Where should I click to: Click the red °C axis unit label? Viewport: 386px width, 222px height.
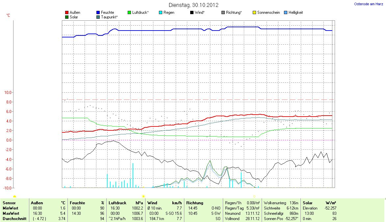pyautogui.click(x=9, y=15)
